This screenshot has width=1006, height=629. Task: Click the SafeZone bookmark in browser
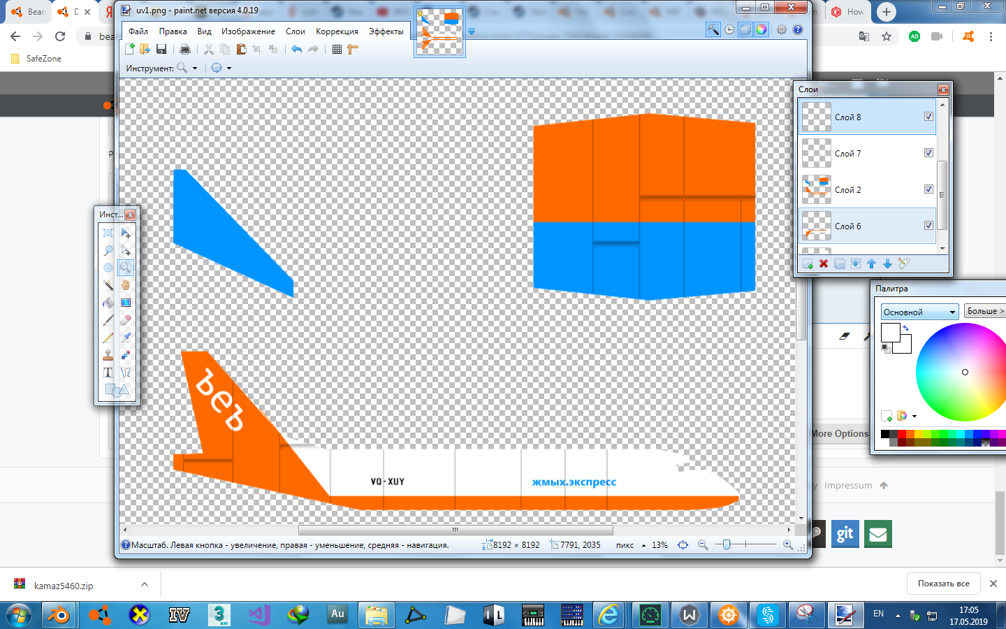(36, 59)
